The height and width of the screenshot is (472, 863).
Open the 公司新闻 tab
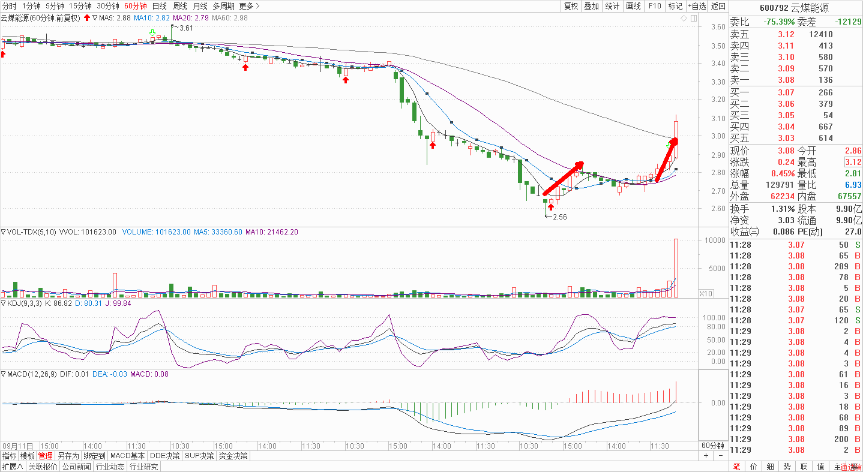pyautogui.click(x=76, y=467)
